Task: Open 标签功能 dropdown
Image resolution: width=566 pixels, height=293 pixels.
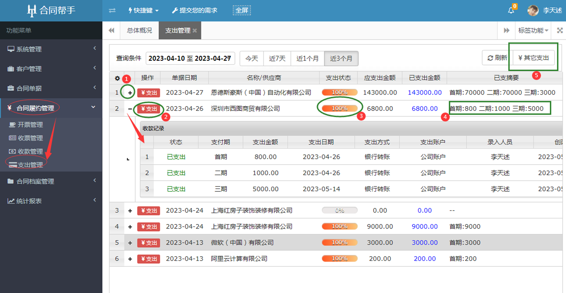Action: click(x=533, y=30)
